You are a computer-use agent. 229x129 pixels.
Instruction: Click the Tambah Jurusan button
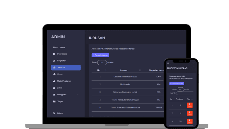click(100, 55)
